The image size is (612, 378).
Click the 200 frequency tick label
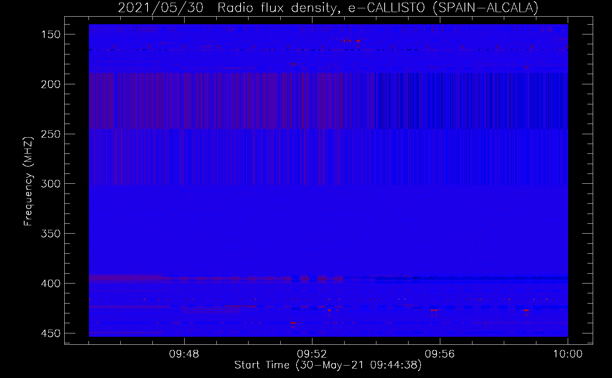pyautogui.click(x=51, y=84)
